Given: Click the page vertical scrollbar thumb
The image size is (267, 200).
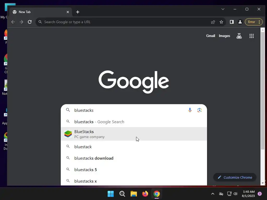Looking at the screenshot, I should click(263, 91).
